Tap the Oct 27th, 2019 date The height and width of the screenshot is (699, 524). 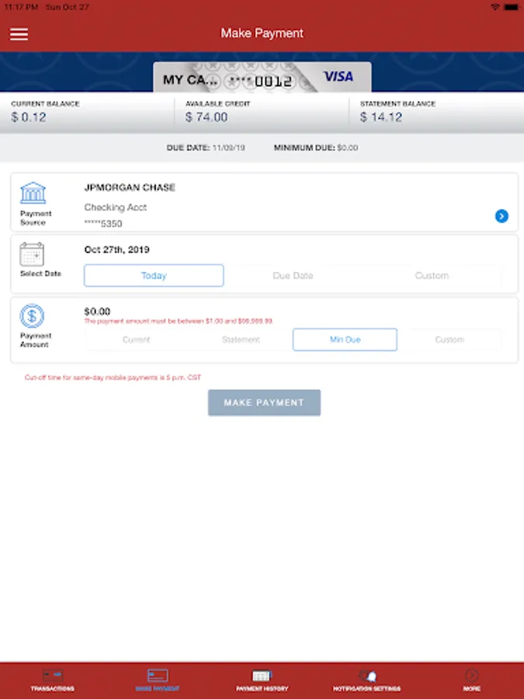[116, 249]
